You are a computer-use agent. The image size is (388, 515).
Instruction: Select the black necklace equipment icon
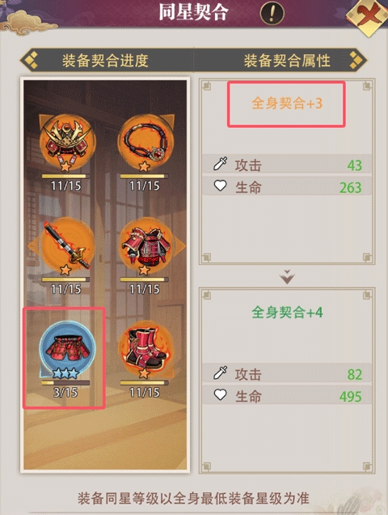(146, 143)
